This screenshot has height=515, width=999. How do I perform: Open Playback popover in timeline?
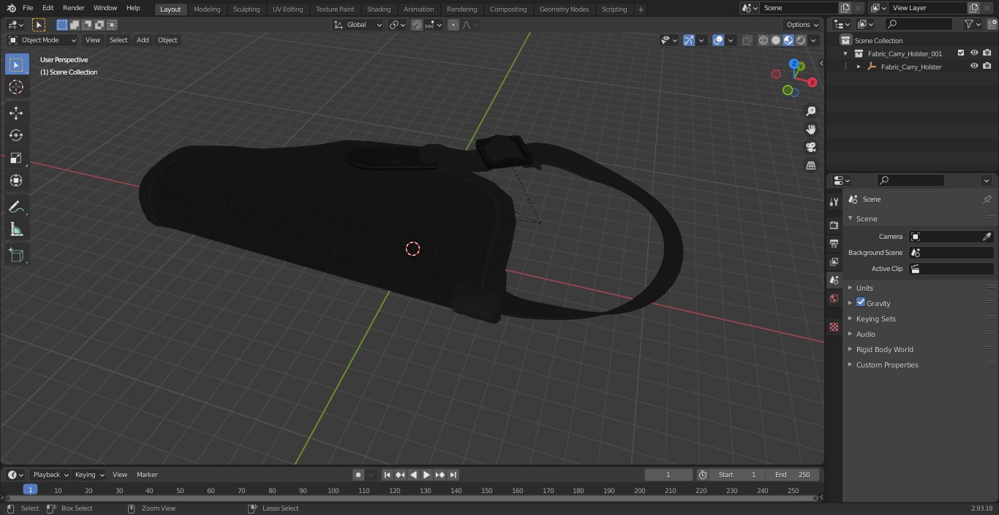(50, 475)
